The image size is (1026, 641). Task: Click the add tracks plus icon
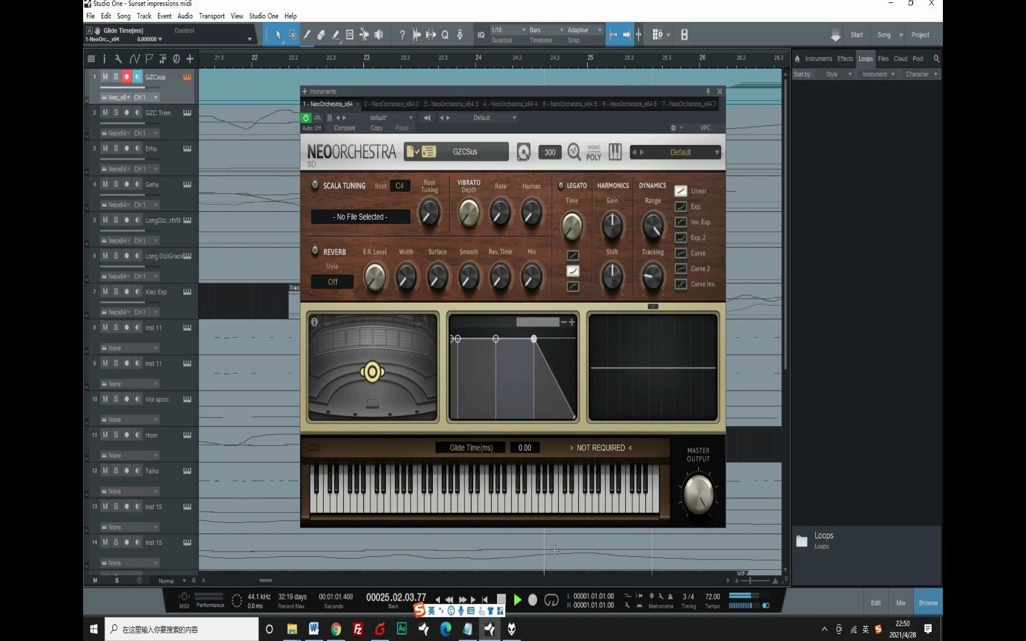[x=190, y=59]
